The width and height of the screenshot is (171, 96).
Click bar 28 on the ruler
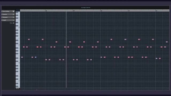pos(46,11)
